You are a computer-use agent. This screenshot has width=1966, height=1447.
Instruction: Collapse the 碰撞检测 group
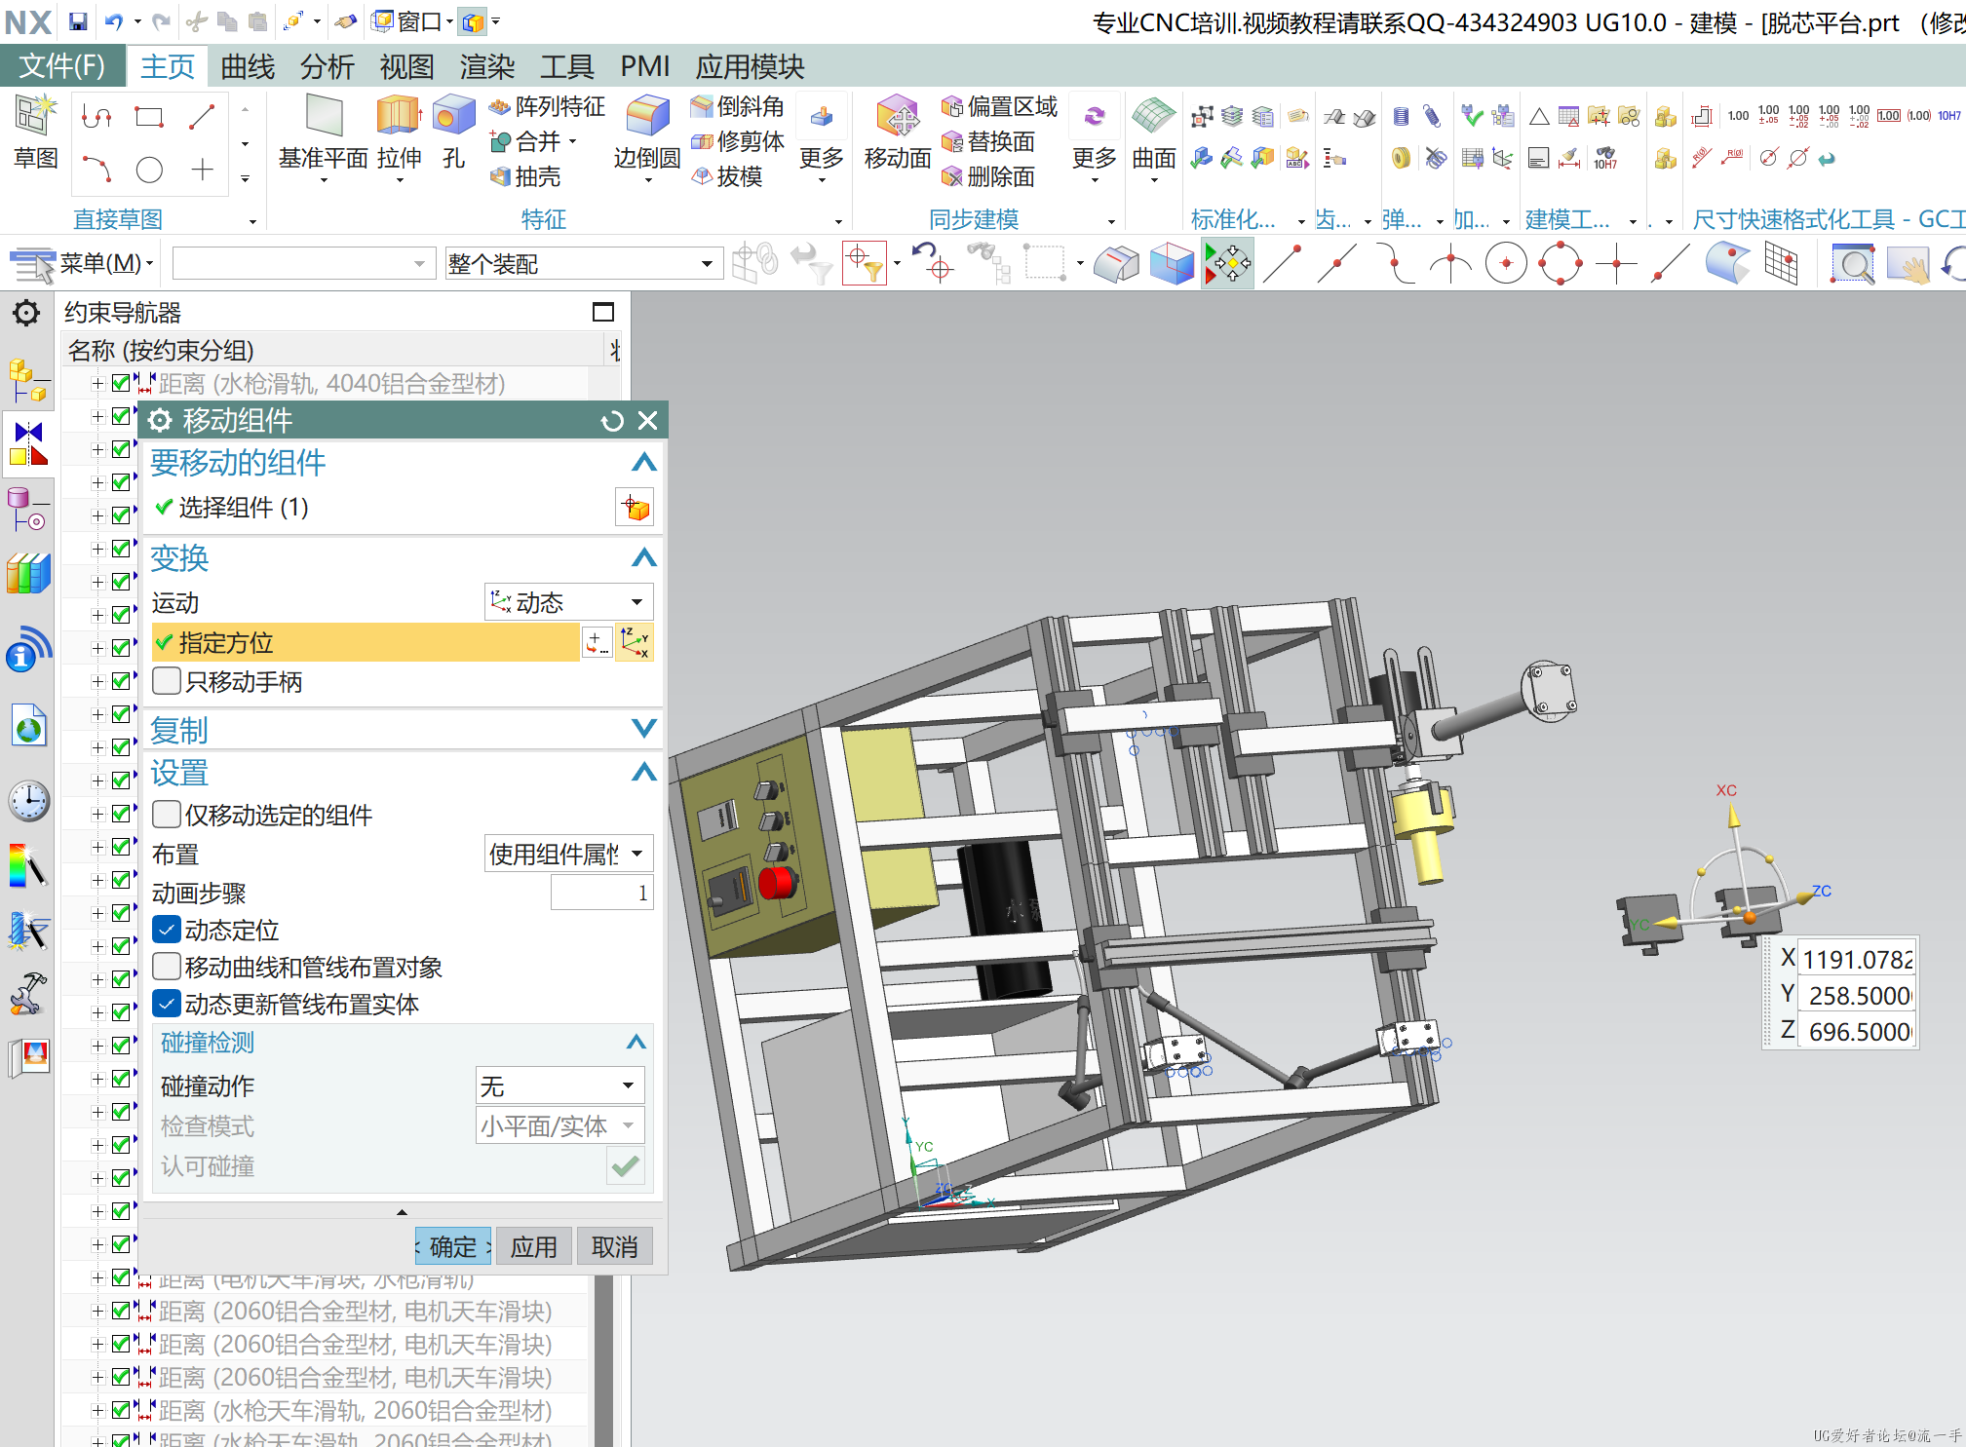[x=636, y=1042]
